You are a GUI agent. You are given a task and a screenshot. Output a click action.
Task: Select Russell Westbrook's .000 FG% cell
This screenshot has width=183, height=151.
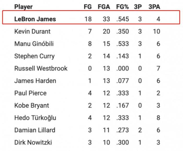tap(123, 68)
